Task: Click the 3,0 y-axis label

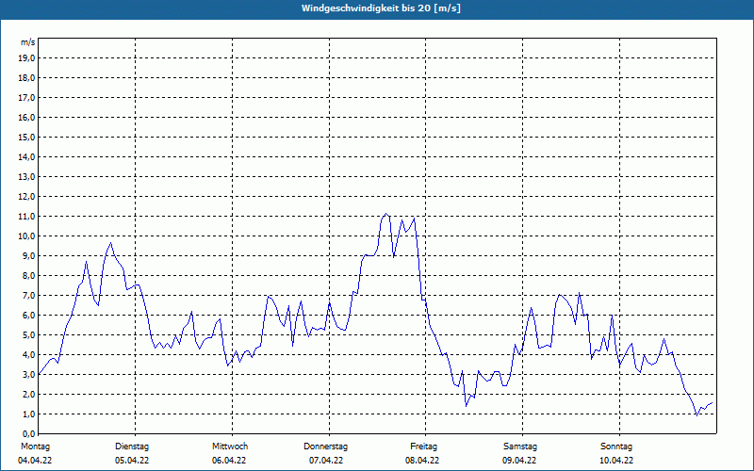Action: [x=29, y=374]
